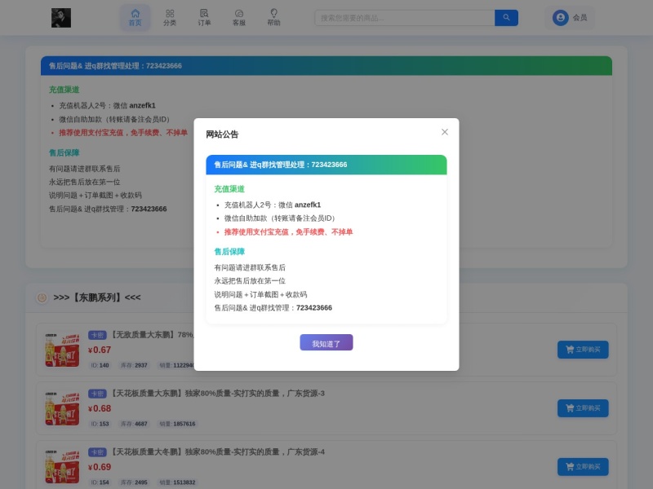Open the 订单 orders tab
Viewport: 653px width, 489px height.
[204, 18]
